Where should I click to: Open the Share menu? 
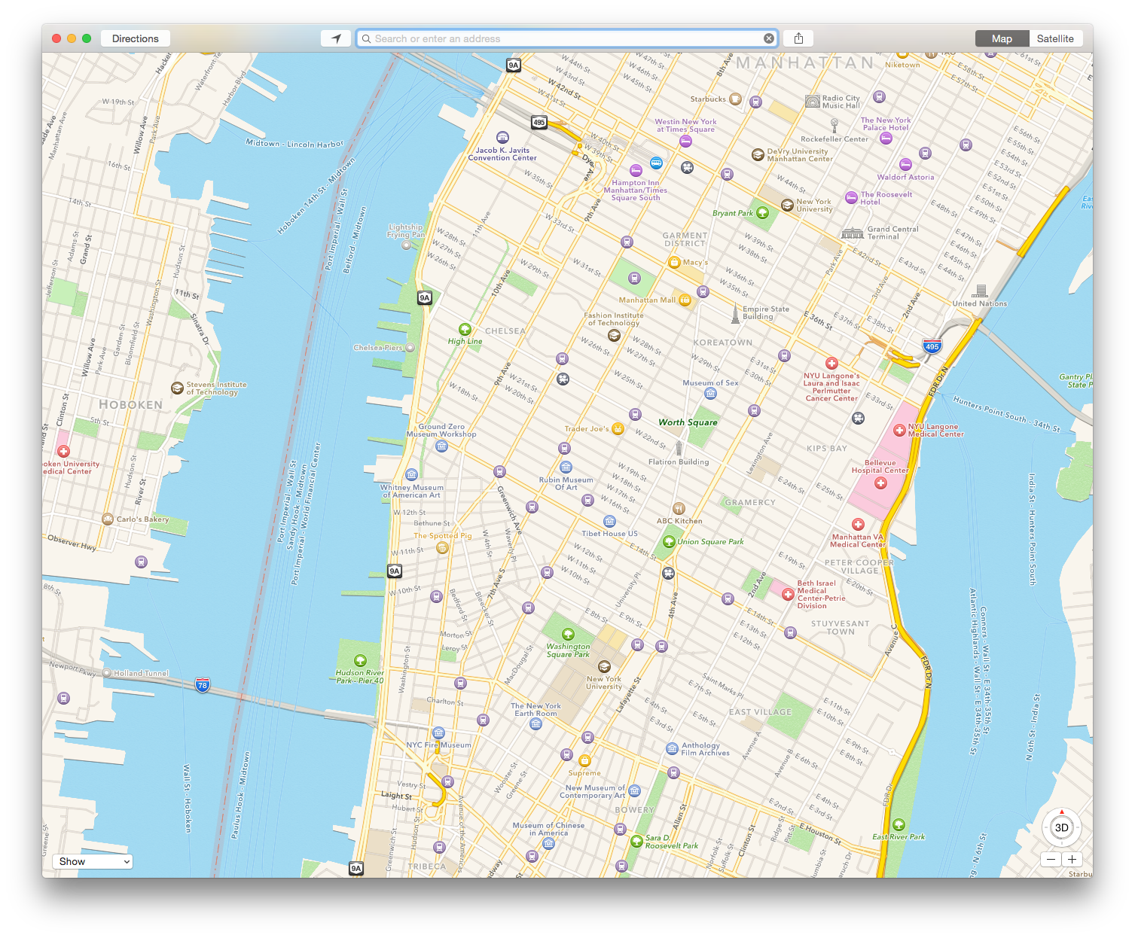[x=798, y=38]
